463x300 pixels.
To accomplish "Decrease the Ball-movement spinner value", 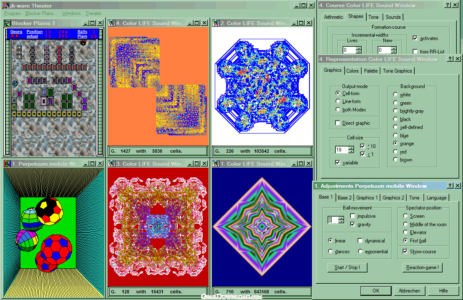I will 341,222.
